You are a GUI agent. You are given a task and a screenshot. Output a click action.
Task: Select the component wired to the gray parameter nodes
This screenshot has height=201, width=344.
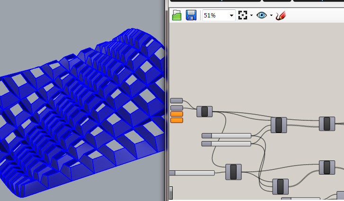[204, 111]
